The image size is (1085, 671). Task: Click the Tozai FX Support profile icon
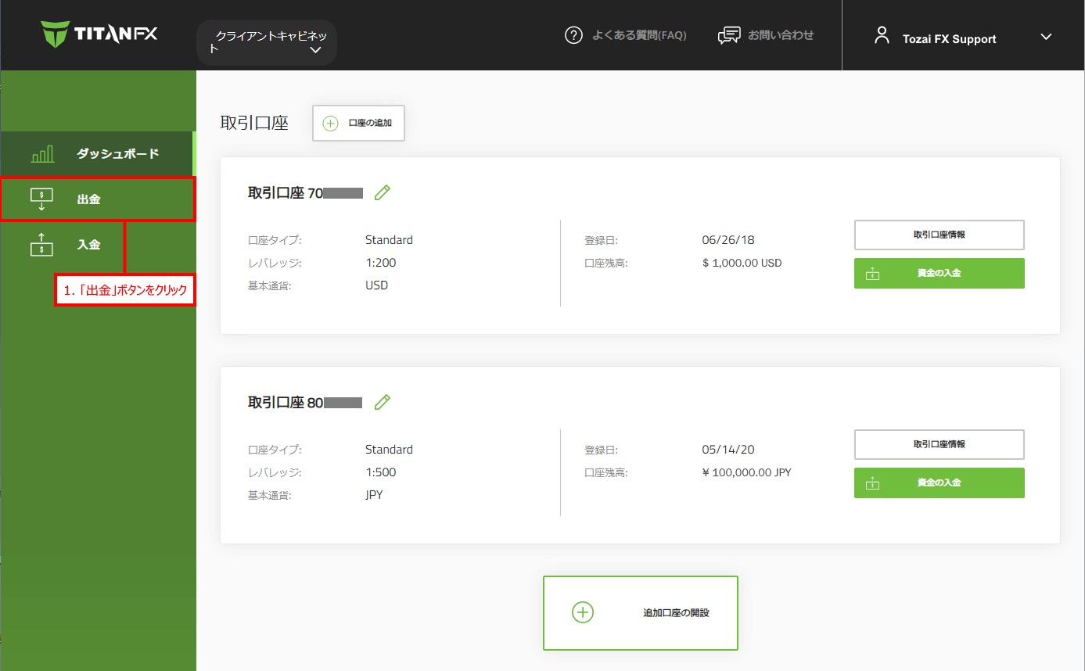click(882, 34)
